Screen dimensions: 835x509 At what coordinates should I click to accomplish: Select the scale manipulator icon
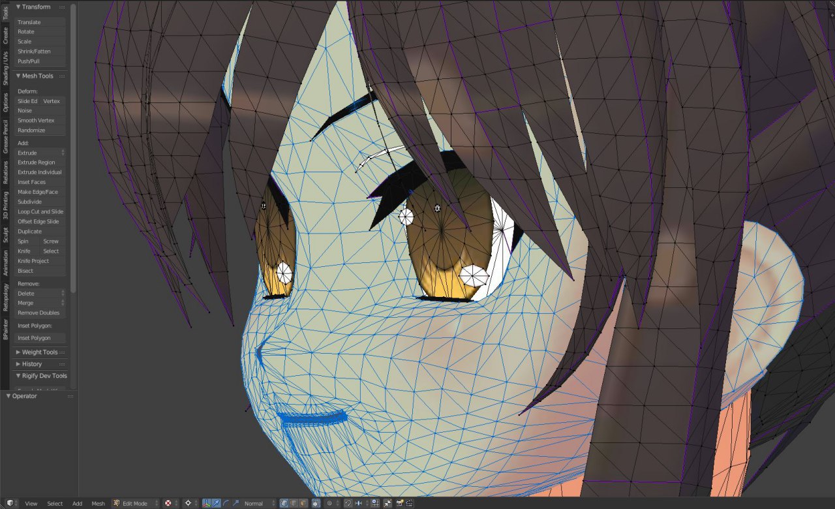tap(235, 503)
